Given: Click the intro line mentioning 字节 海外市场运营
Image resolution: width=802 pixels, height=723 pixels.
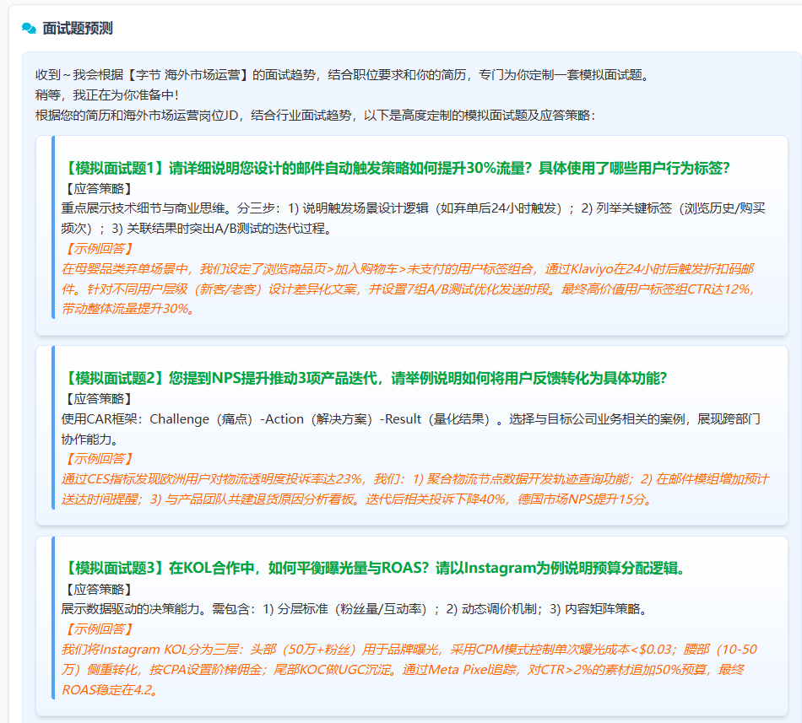Looking at the screenshot, I should pyautogui.click(x=343, y=75).
